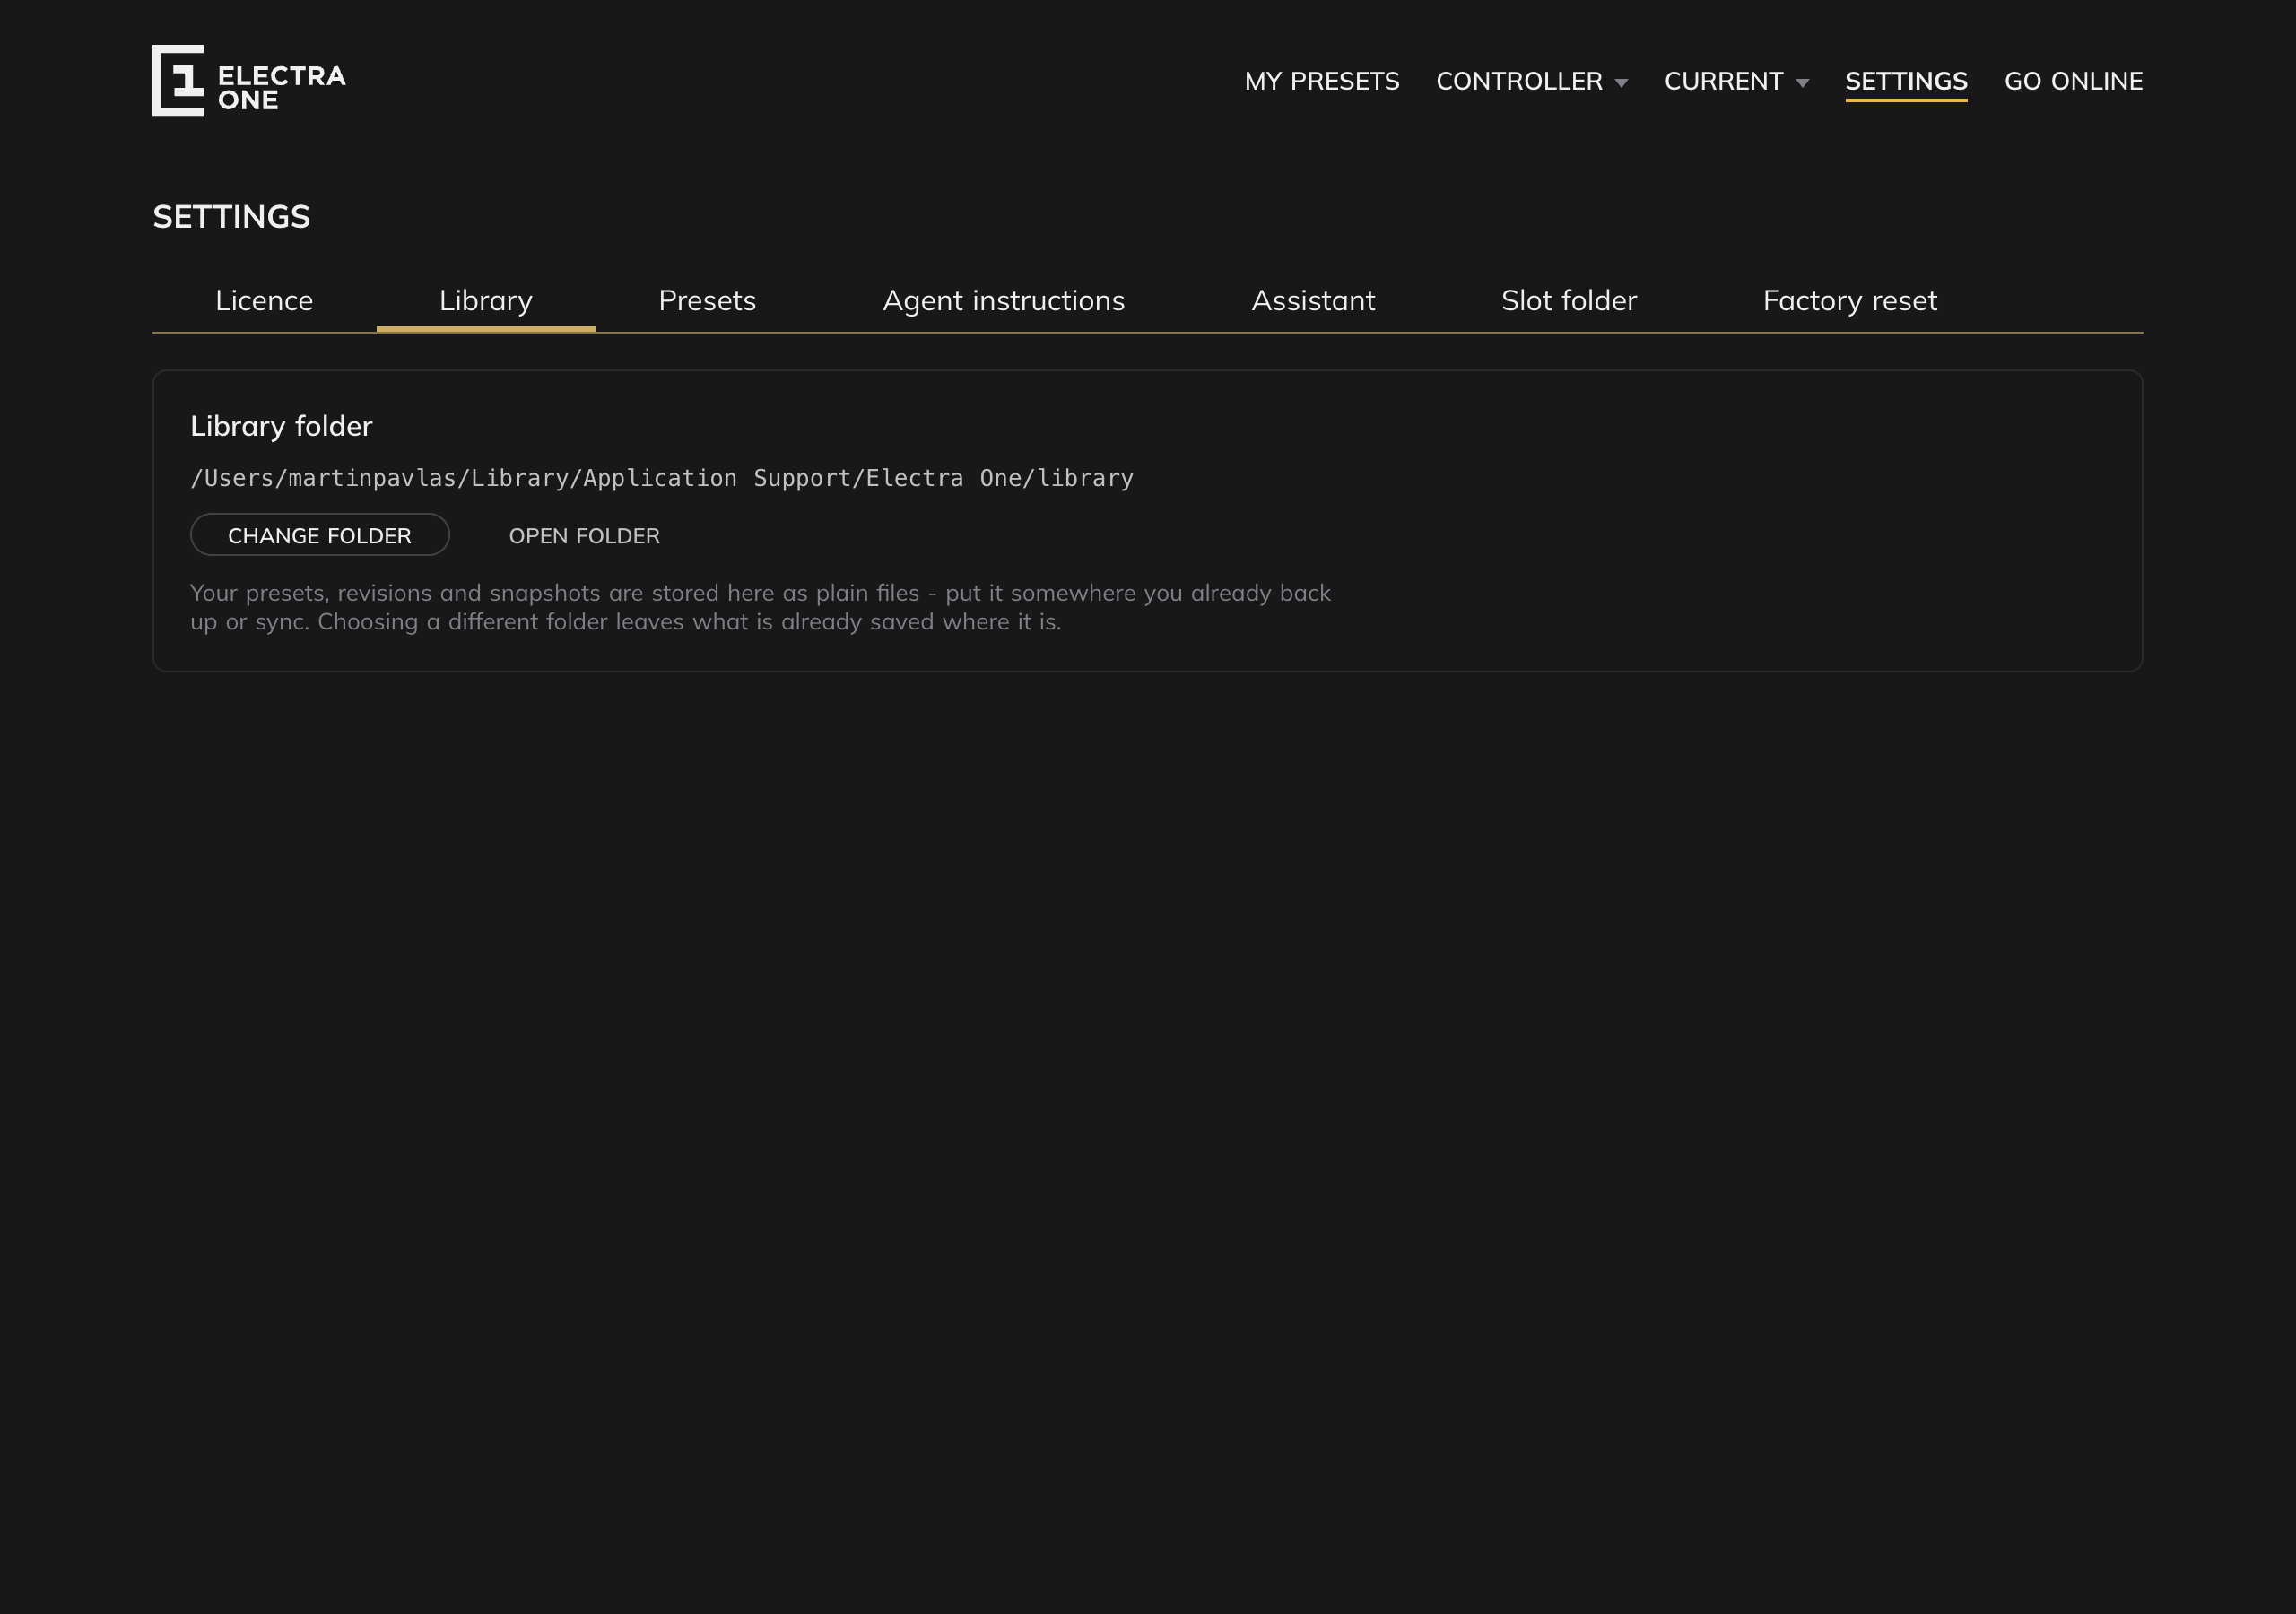Image resolution: width=2296 pixels, height=1614 pixels.
Task: Expand the Current dropdown menu
Action: point(1736,81)
